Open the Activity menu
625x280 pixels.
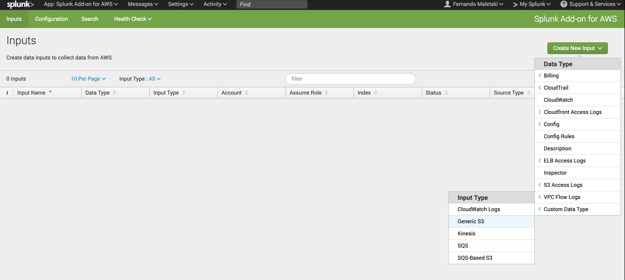click(215, 4)
